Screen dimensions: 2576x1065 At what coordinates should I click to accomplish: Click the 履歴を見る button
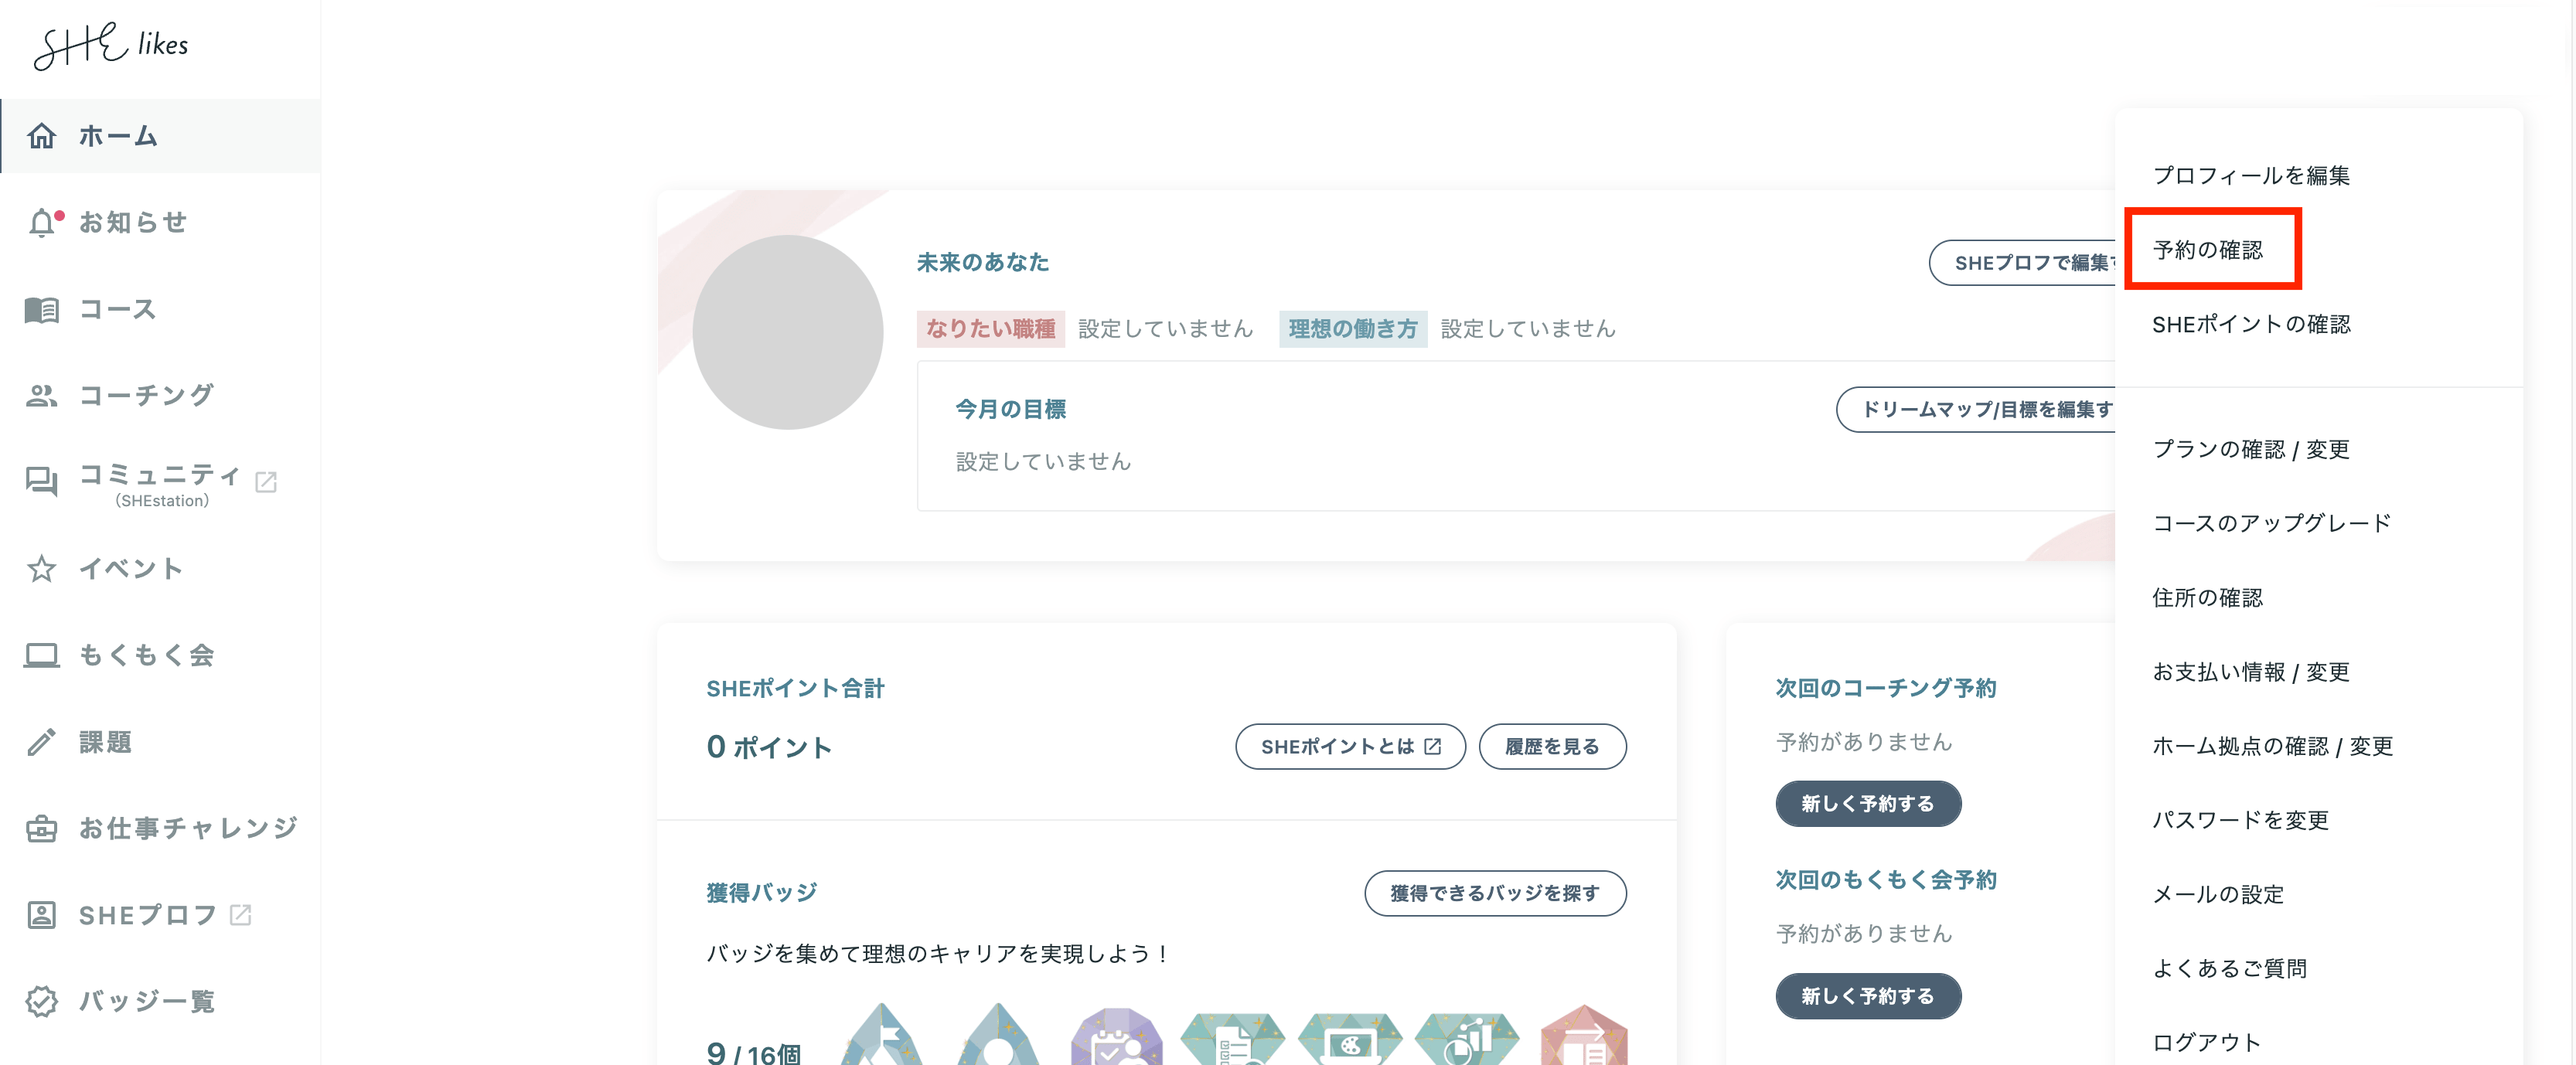(x=1551, y=747)
